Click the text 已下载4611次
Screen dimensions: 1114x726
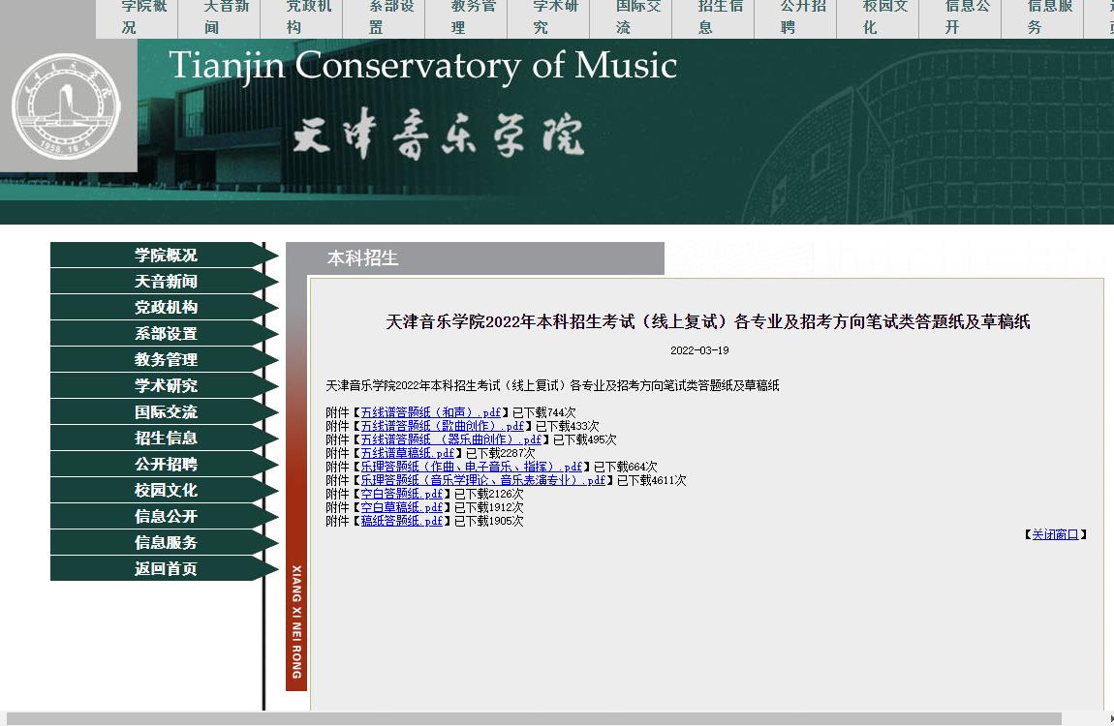tap(652, 480)
